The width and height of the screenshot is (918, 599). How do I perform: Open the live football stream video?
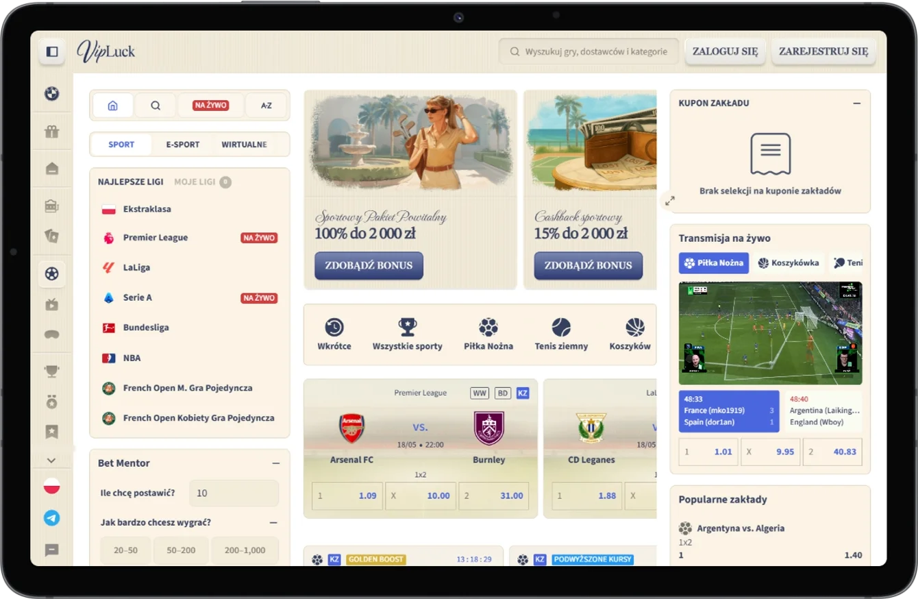[771, 334]
